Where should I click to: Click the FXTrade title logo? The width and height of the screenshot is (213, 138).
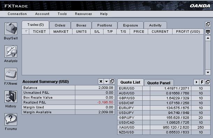pyautogui.click(x=16, y=6)
